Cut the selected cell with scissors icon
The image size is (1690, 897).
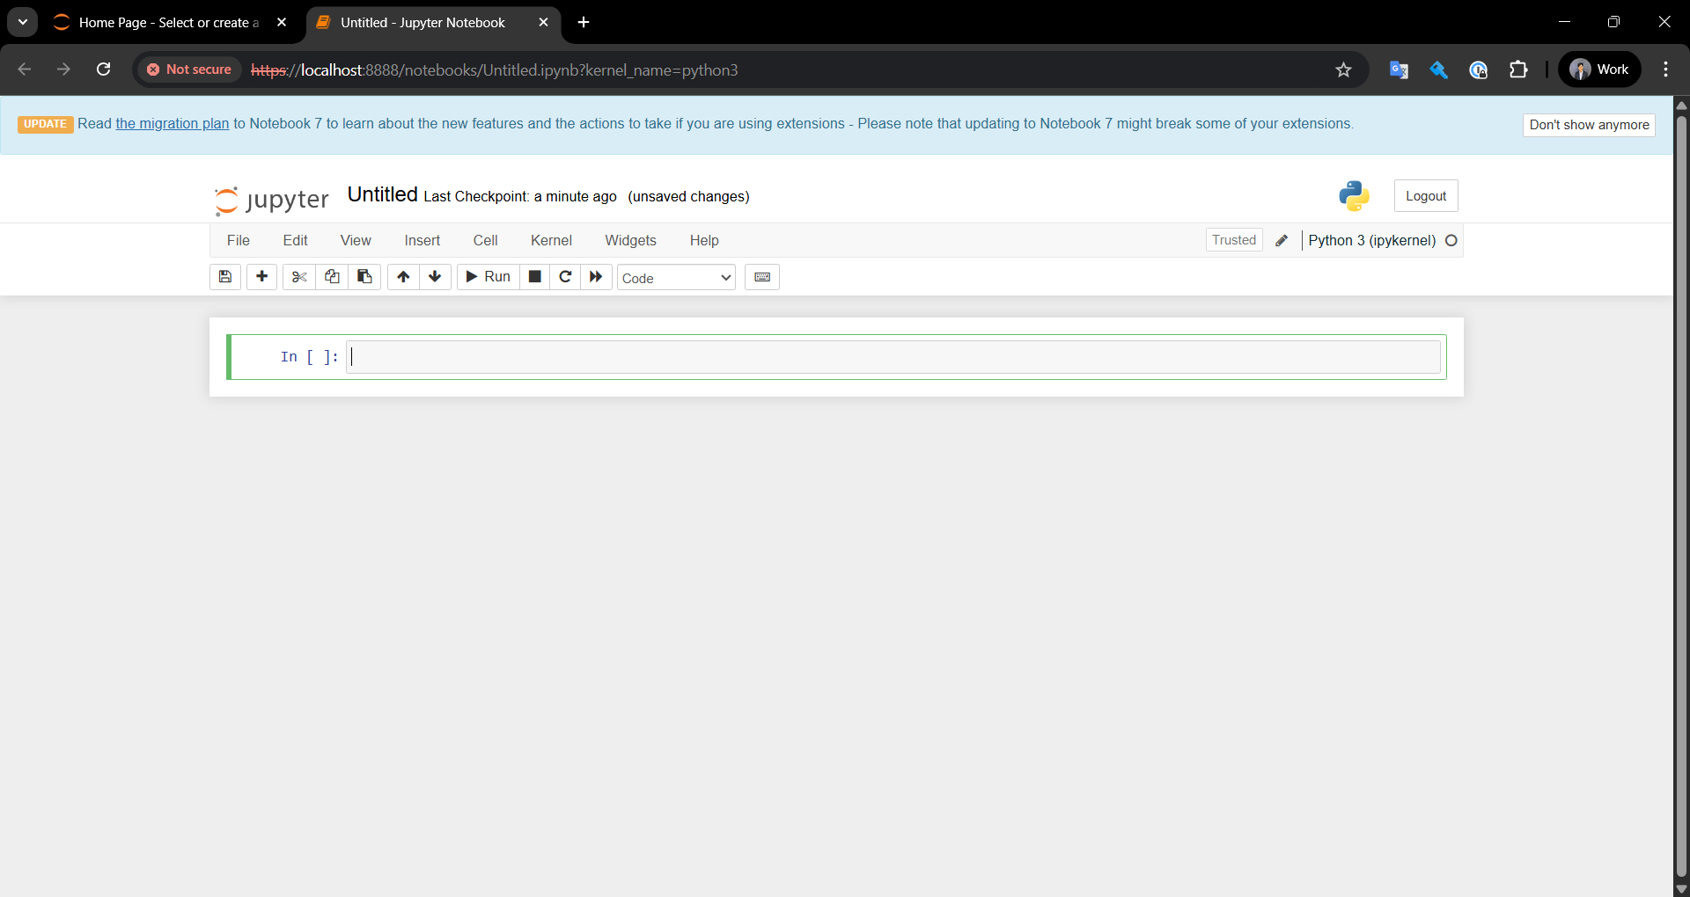tap(299, 277)
